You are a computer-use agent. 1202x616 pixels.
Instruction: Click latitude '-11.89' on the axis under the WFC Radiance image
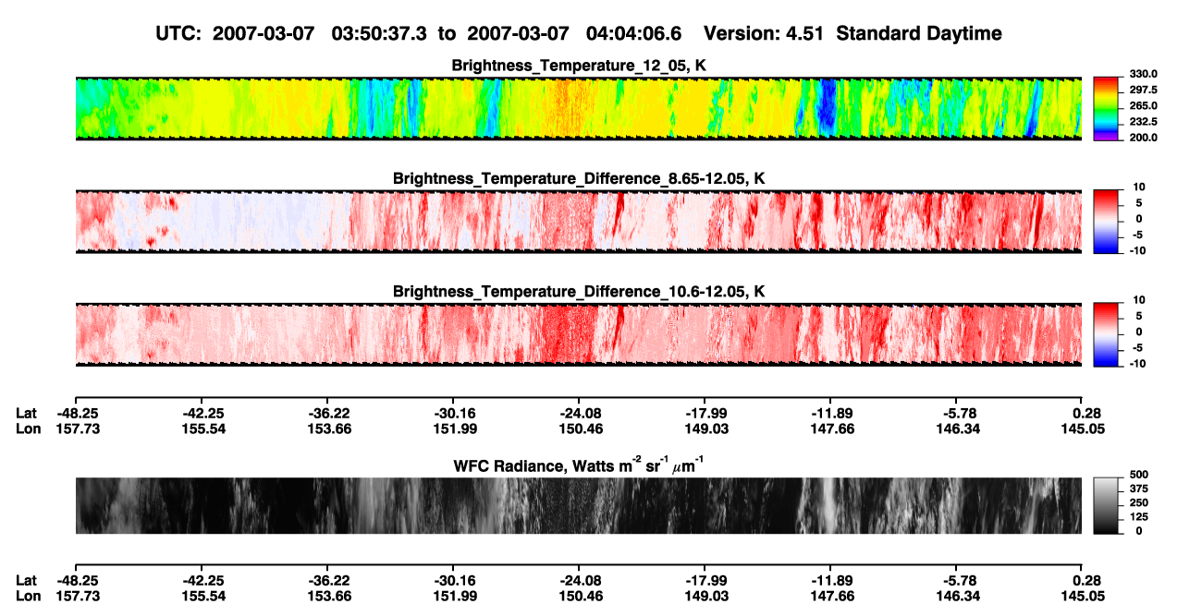(830, 580)
